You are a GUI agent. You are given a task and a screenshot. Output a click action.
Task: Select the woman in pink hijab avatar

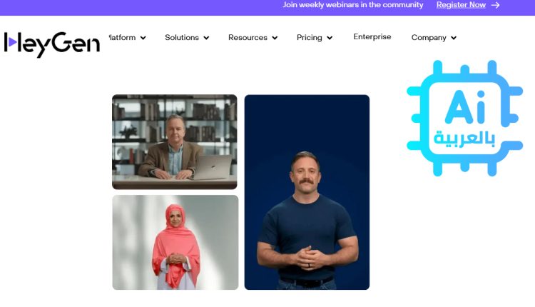pyautogui.click(x=175, y=243)
